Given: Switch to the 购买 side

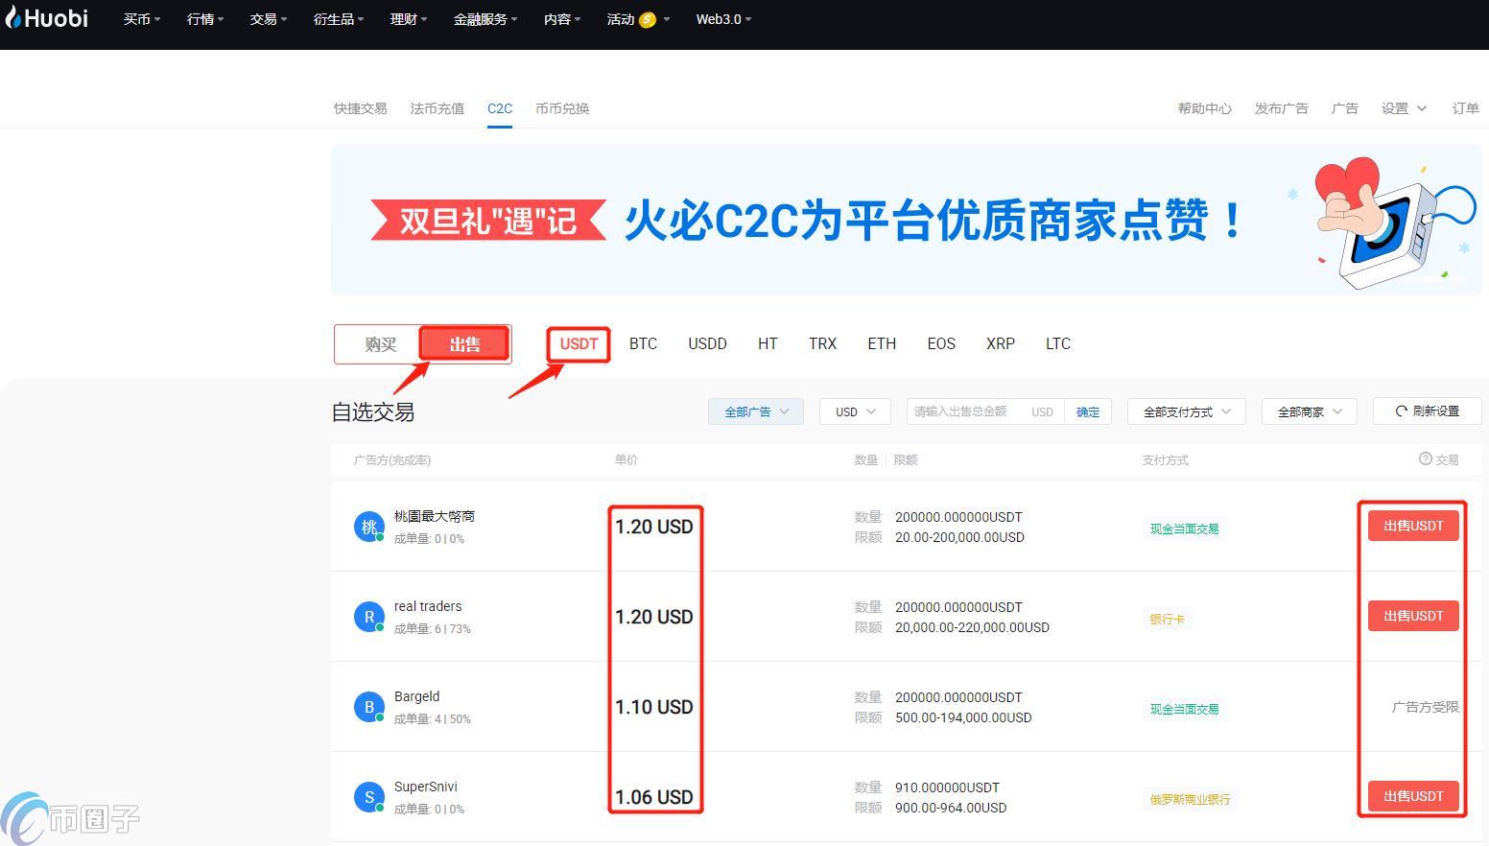Looking at the screenshot, I should point(380,344).
